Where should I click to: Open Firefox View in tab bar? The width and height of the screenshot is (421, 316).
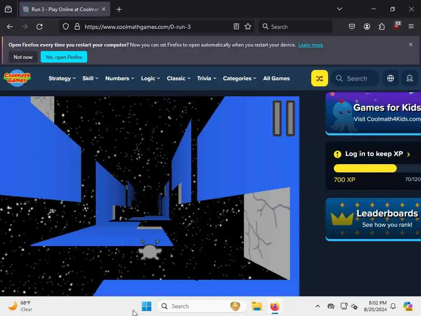[8, 9]
